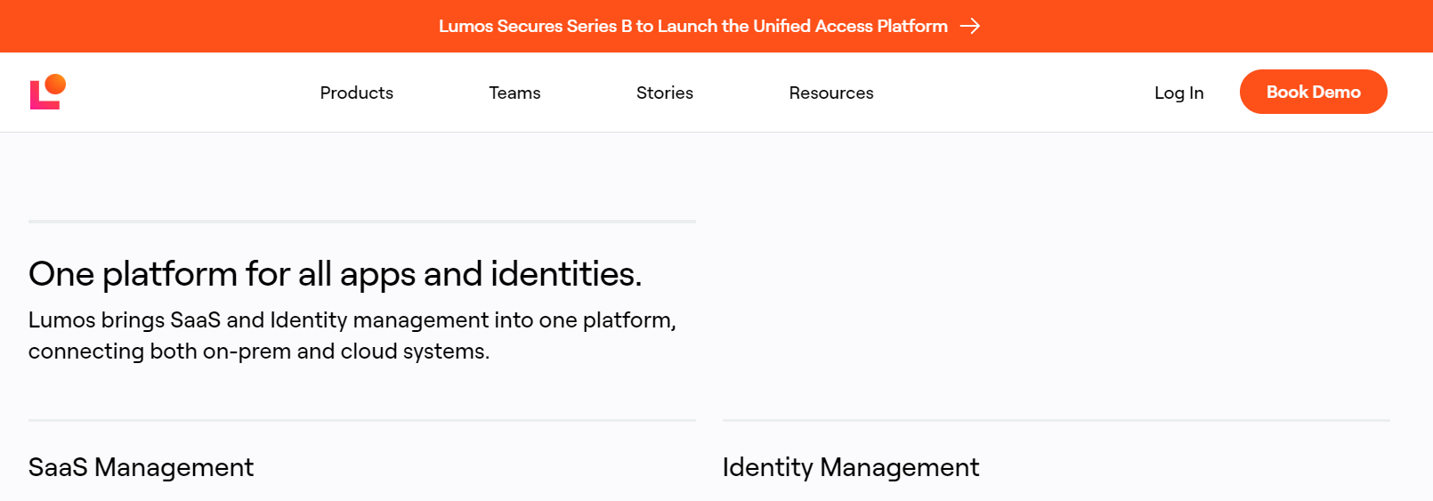Viewport: 1433px width, 501px height.
Task: Open the Resources menu
Action: (x=831, y=93)
